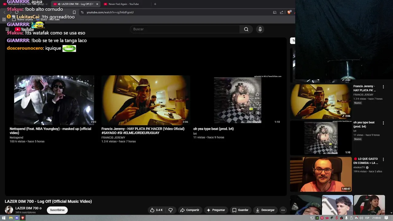Screen dimensions: 393x221
Task: Open File Explorer from the taskbar
Action: [x=11, y=218]
